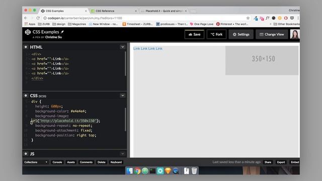322x181 pixels.
Task: Open the QuickTime icon in the dock
Action: [176, 171]
